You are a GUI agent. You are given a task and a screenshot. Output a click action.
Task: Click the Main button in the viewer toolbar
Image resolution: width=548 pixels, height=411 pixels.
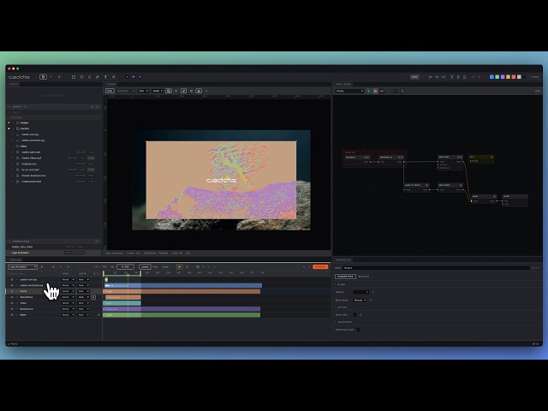110,91
